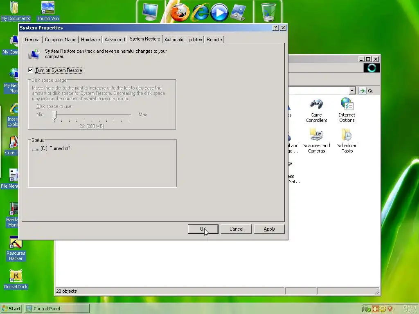Click the disk space usage slider thumb
The image size is (419, 314).
[54, 116]
